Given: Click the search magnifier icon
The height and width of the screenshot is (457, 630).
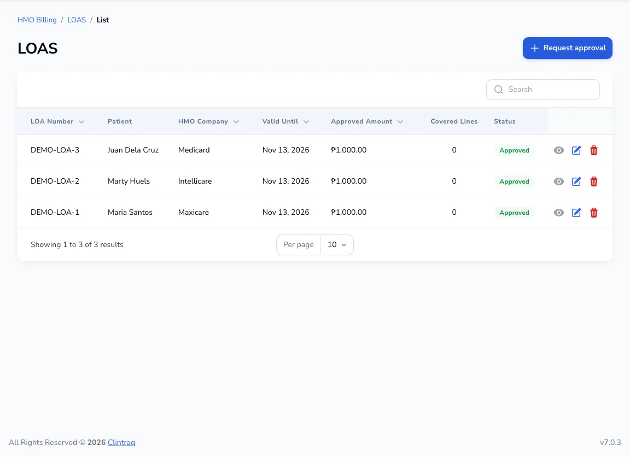Looking at the screenshot, I should pos(499,90).
